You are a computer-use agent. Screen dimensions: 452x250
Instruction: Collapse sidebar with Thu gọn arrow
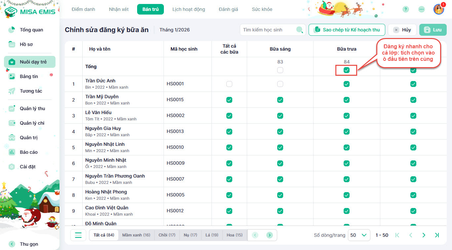coord(12,244)
